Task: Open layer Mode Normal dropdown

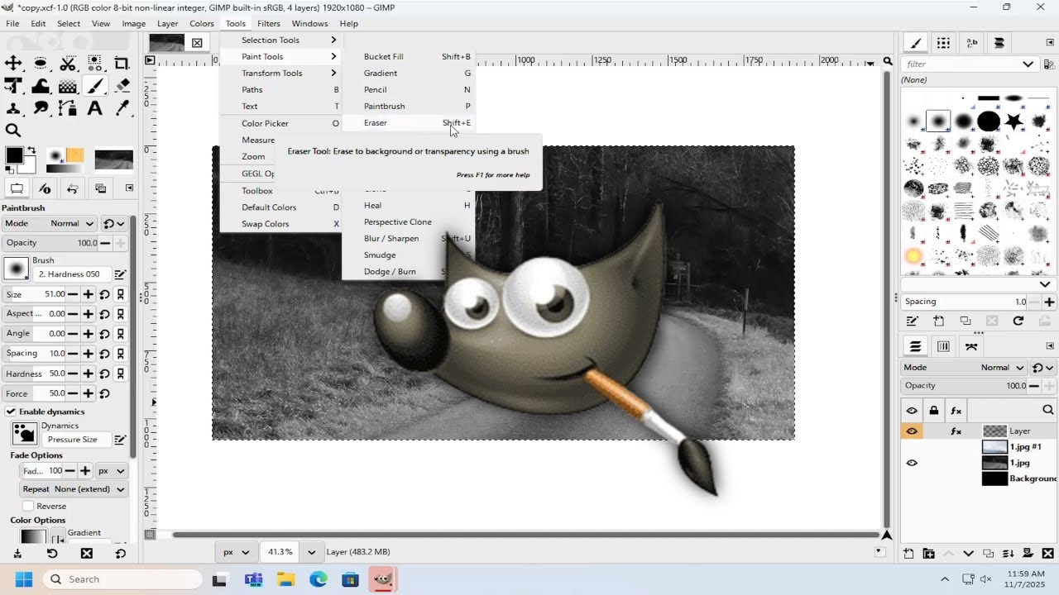Action: pos(964,367)
